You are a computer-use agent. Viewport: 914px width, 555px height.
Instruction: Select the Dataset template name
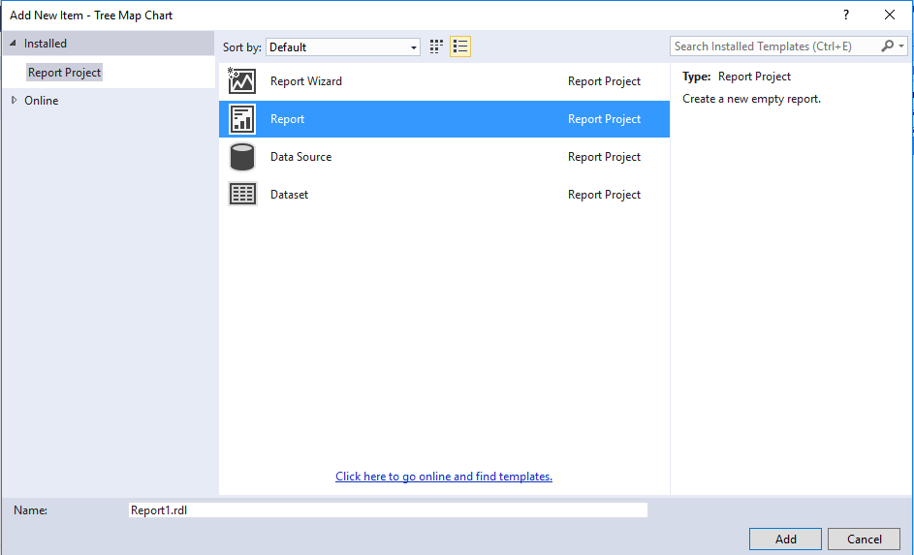click(x=289, y=195)
